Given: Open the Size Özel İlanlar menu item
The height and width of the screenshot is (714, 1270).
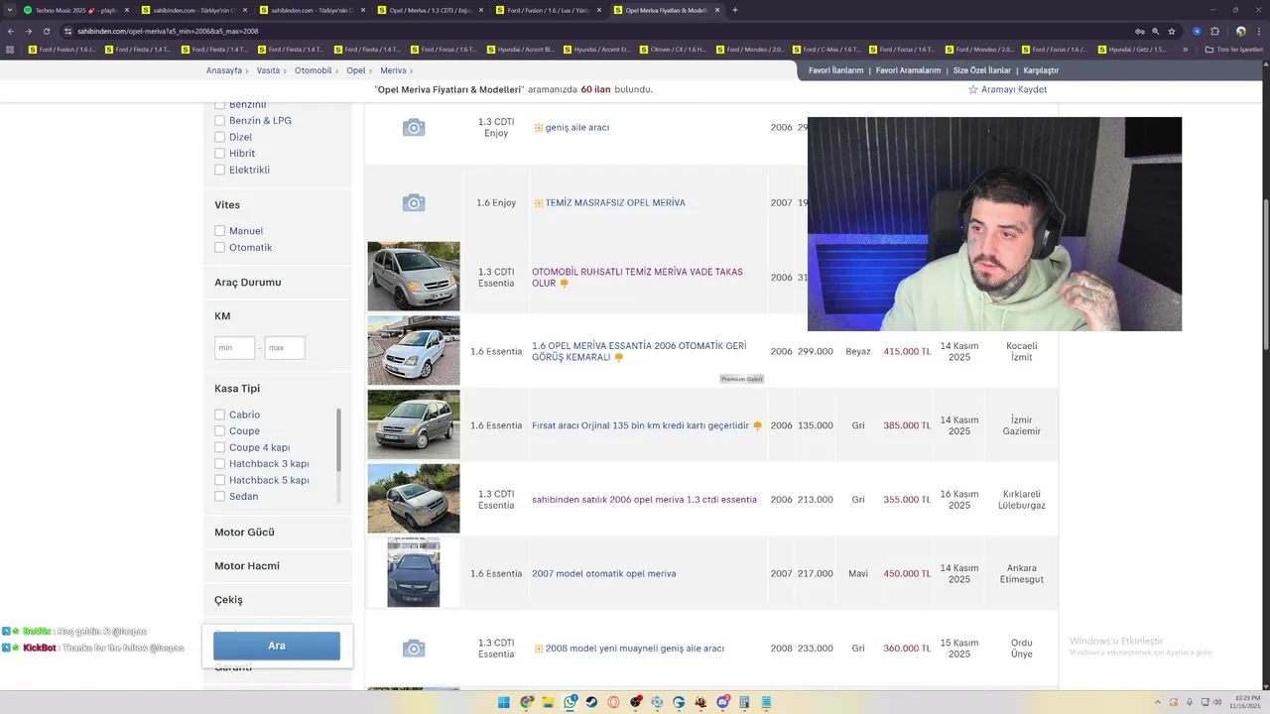Looking at the screenshot, I should pos(982,70).
